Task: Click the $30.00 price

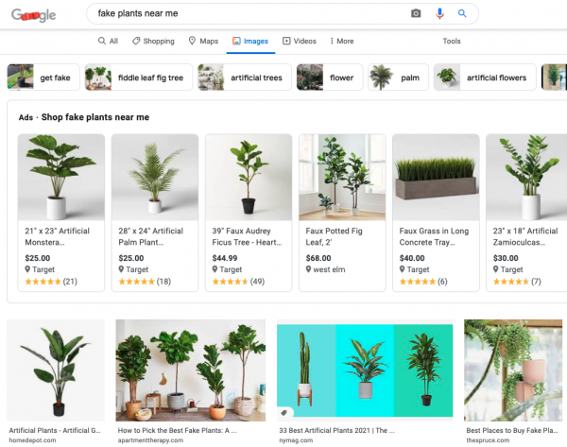Action: 506,258
